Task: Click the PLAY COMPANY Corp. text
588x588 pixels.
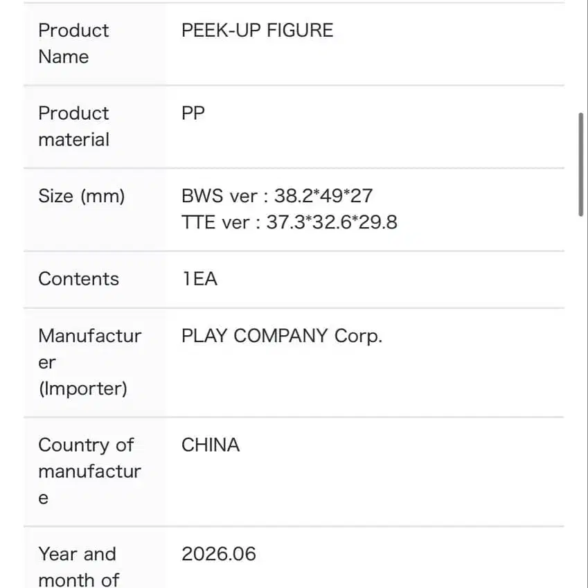Action: pos(282,336)
